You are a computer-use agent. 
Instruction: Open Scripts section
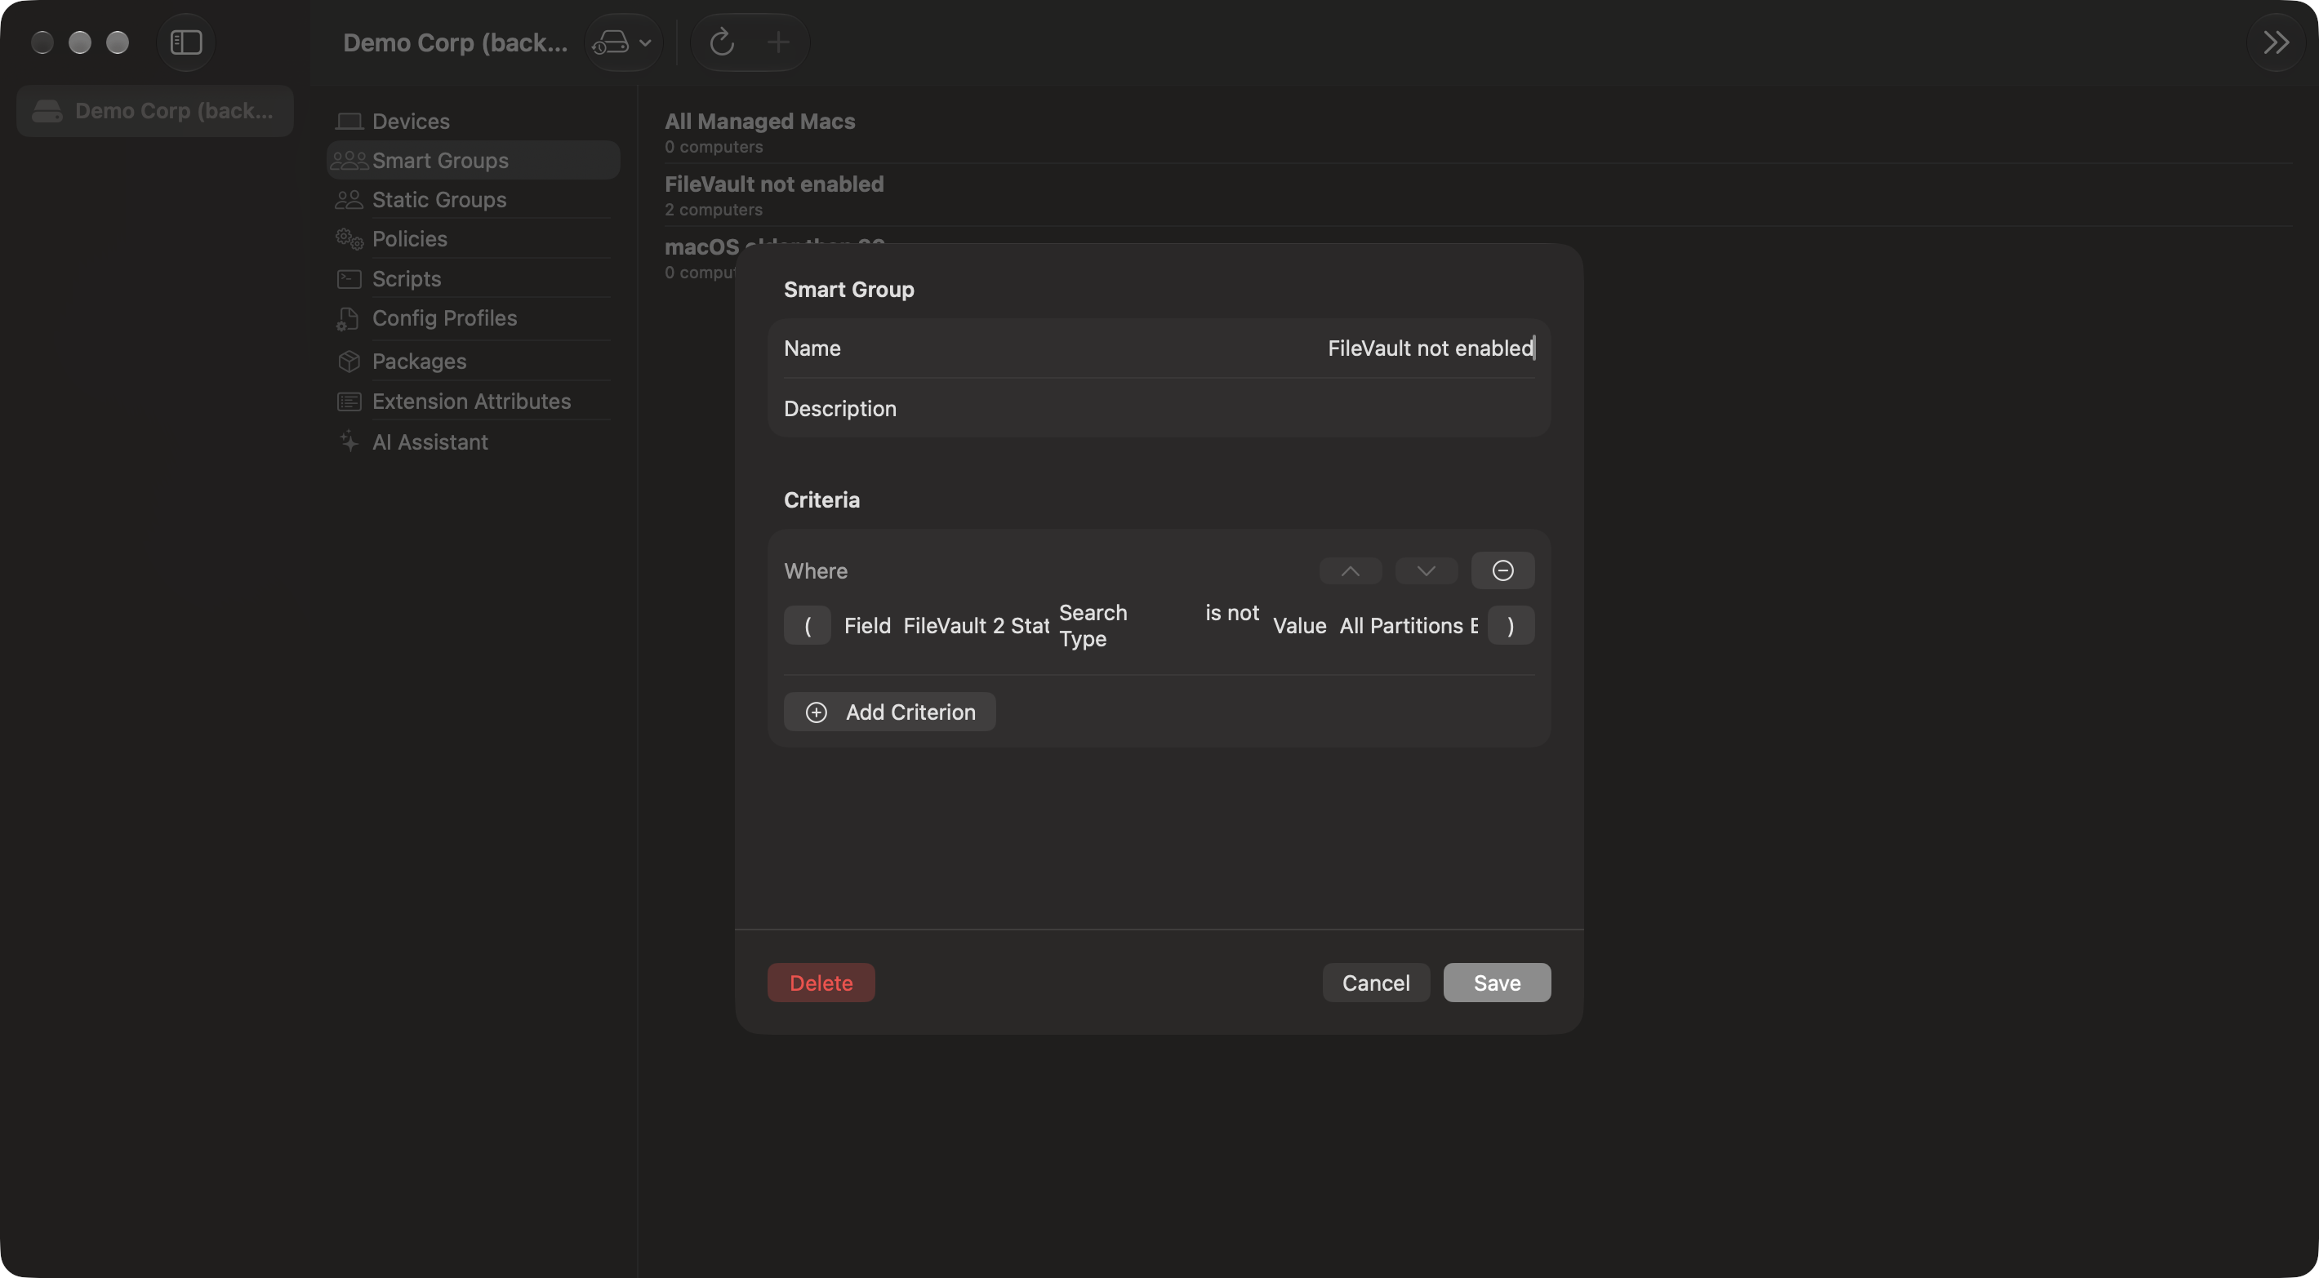click(473, 278)
